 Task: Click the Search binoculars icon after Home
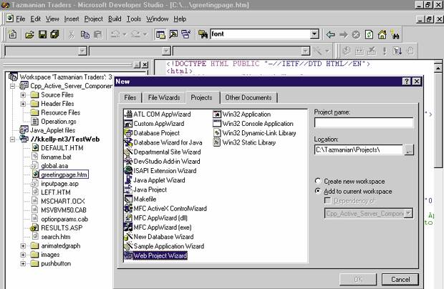pos(395,34)
